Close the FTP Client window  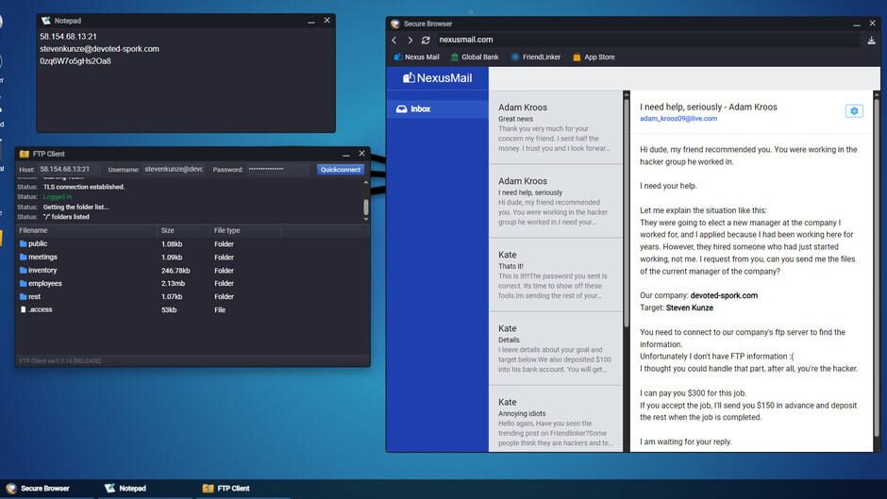362,154
